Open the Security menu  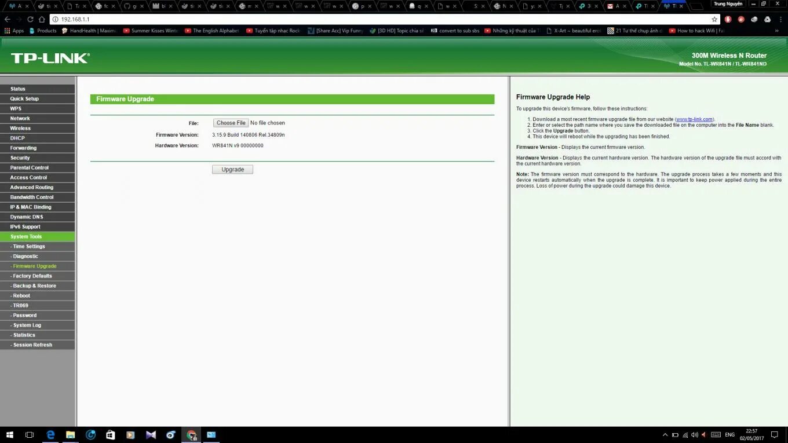tap(38, 158)
